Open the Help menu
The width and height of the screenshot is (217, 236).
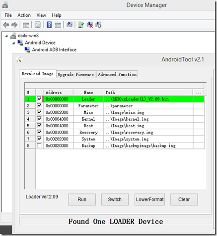[x=57, y=15]
